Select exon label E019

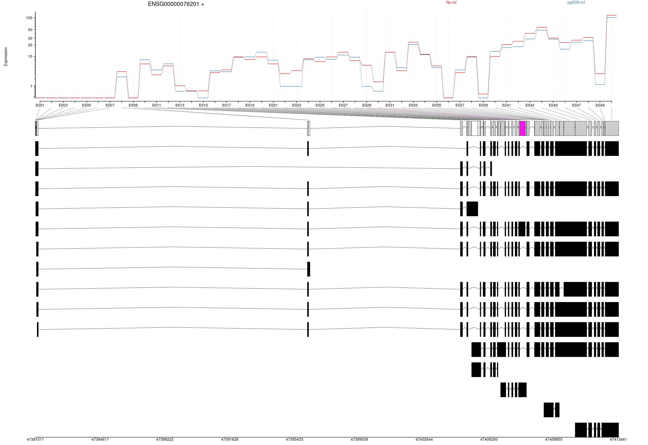pyautogui.click(x=250, y=105)
